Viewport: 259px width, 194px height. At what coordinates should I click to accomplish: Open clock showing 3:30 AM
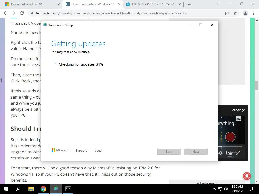pos(237,189)
